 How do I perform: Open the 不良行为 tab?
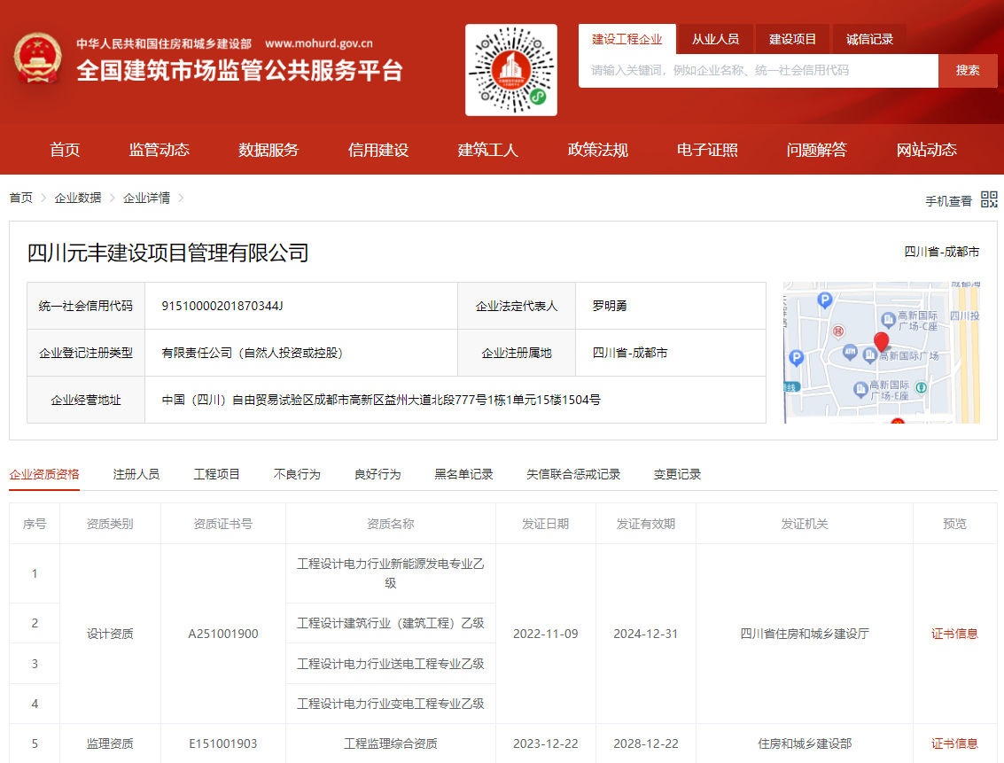click(295, 474)
